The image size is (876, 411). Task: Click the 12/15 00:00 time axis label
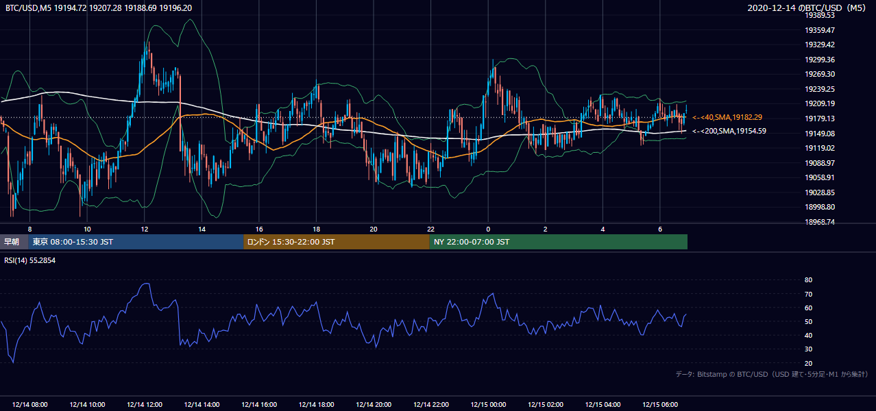[x=488, y=405]
